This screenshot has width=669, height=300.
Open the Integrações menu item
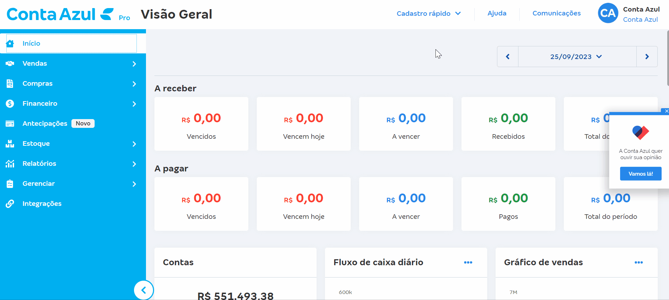point(73,204)
